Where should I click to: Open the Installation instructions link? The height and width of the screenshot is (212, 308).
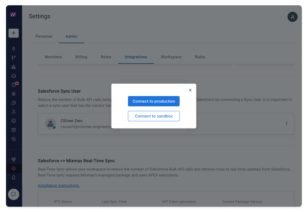pyautogui.click(x=59, y=185)
